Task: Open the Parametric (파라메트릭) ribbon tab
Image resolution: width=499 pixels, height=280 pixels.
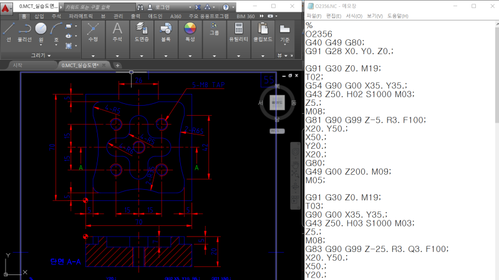Action: pyautogui.click(x=81, y=16)
